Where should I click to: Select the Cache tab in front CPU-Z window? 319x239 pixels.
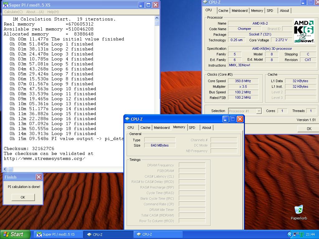pos(145,128)
